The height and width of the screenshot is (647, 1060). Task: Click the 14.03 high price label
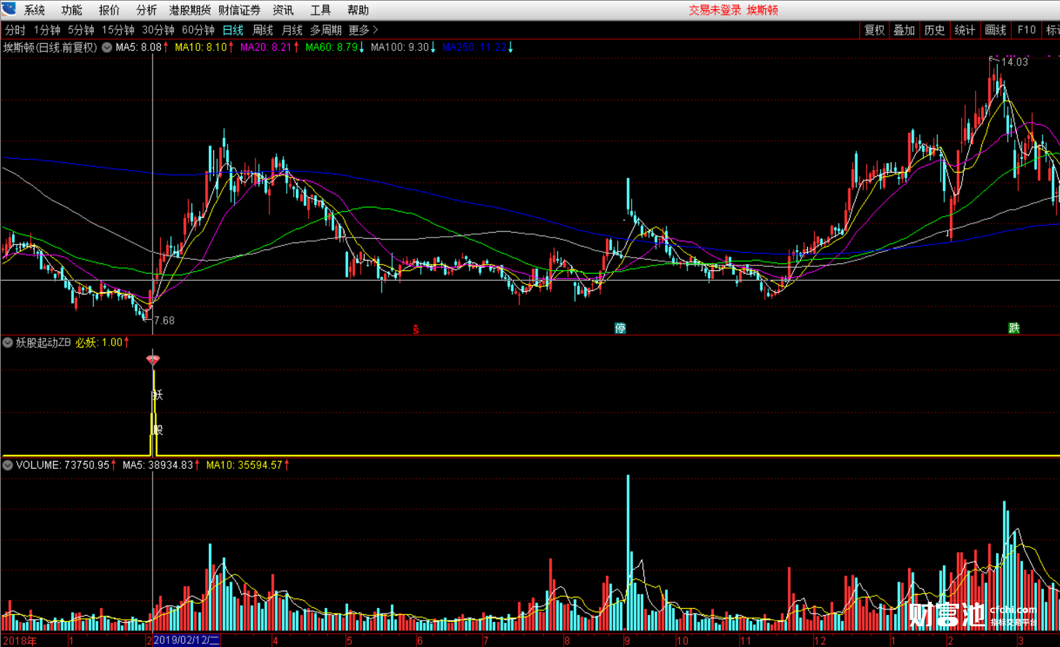point(1015,62)
